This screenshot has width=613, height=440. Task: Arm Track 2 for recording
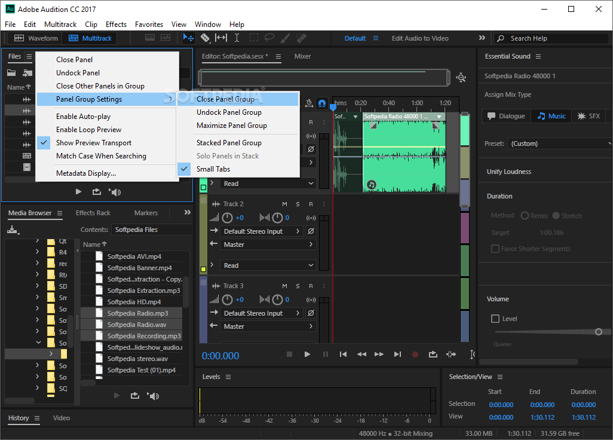click(311, 204)
